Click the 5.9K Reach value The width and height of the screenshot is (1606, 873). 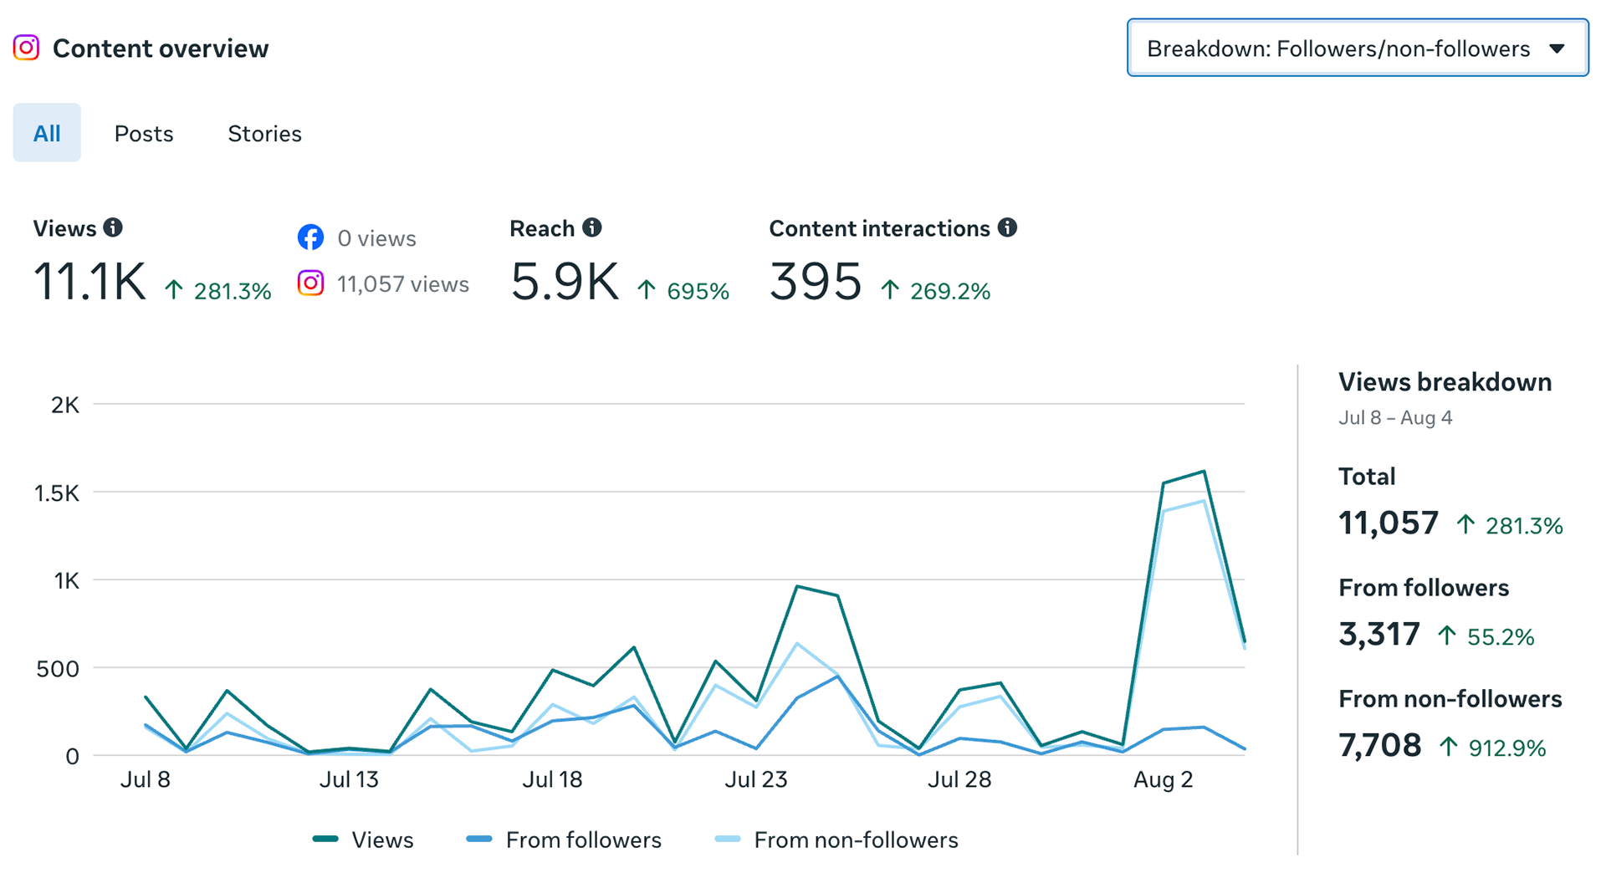[x=565, y=281]
